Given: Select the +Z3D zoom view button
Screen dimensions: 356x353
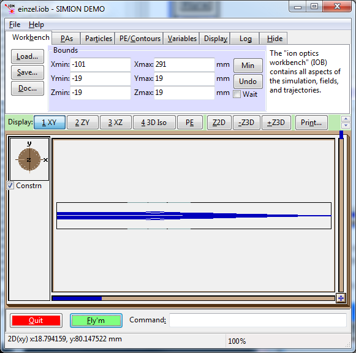Looking at the screenshot, I should pyautogui.click(x=276, y=123).
